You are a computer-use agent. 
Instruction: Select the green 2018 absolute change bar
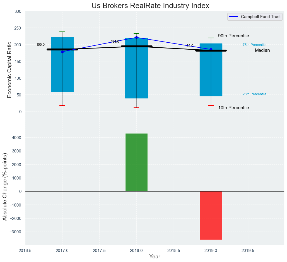[136, 162]
